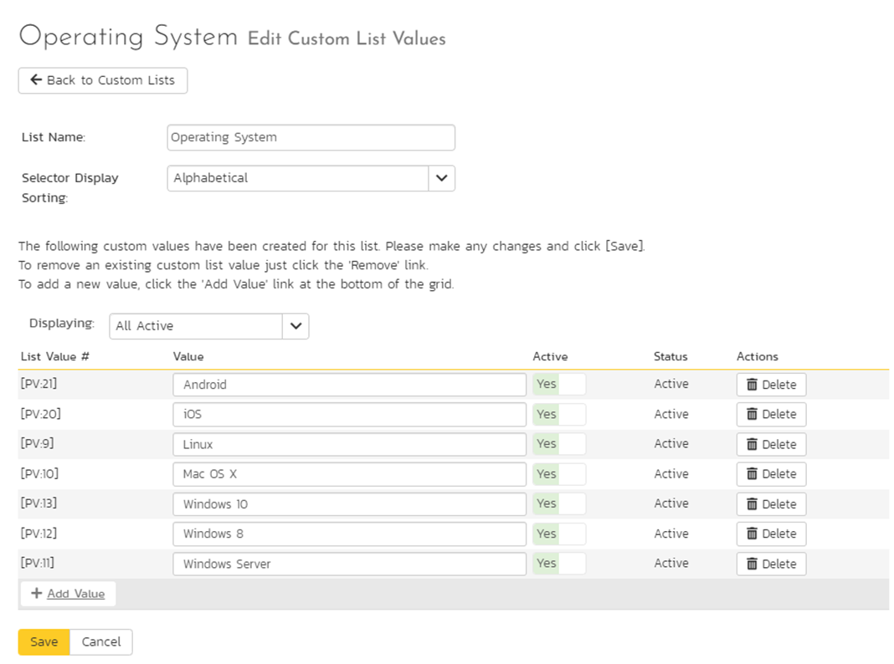Cancel editing the custom list
894x664 pixels.
(101, 641)
